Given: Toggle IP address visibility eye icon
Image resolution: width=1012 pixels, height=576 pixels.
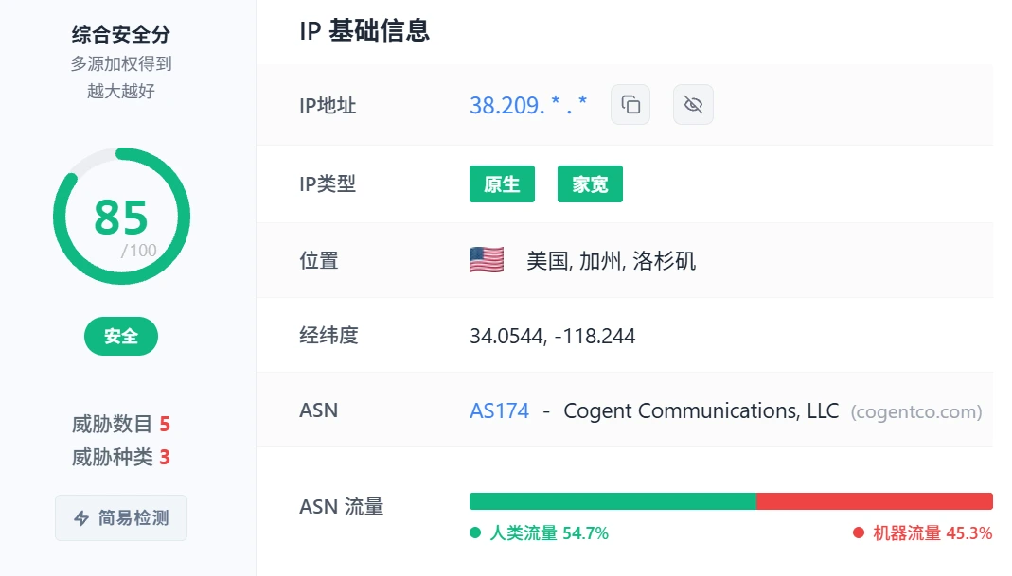Looking at the screenshot, I should tap(693, 104).
